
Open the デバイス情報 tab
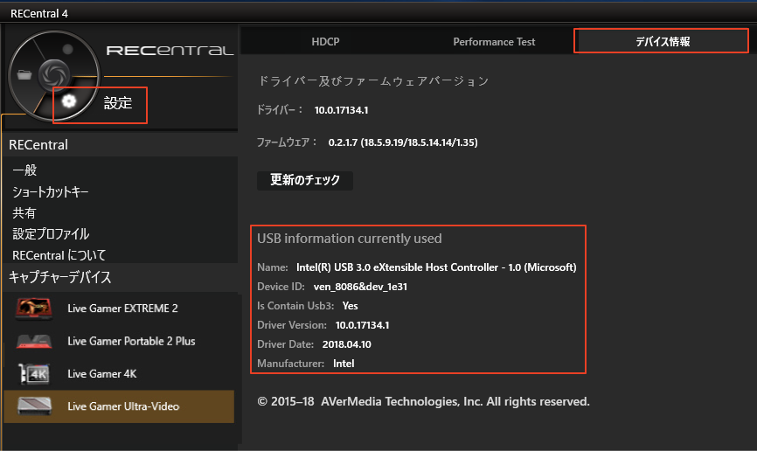662,42
